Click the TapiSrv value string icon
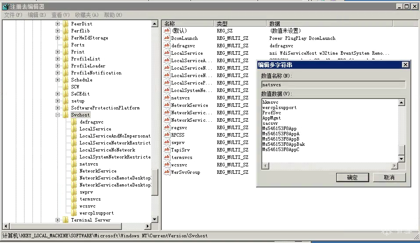This screenshot has width=420, height=243. [167, 150]
